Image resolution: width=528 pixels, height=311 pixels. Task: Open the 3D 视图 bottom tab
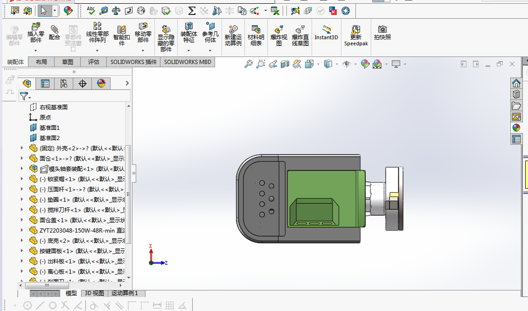(x=94, y=293)
